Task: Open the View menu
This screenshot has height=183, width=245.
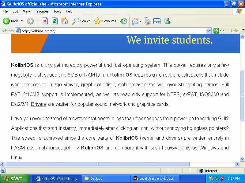Action: click(x=26, y=11)
